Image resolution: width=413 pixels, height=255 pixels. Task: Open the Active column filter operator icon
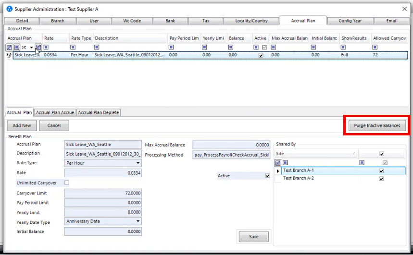coord(256,47)
